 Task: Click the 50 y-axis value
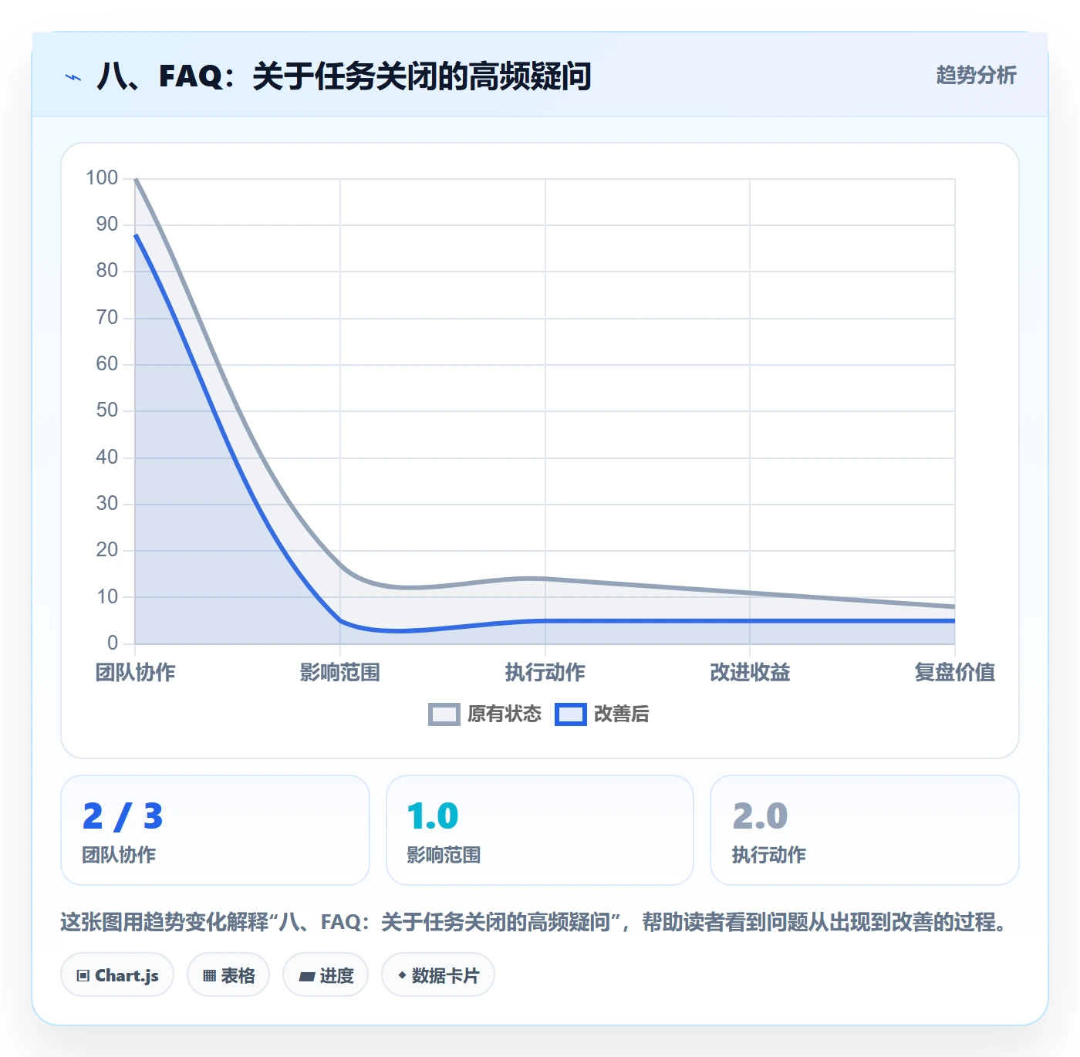click(x=107, y=410)
